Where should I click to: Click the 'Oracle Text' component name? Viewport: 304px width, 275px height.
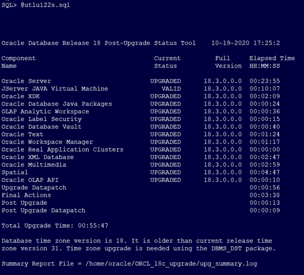tap(22, 134)
